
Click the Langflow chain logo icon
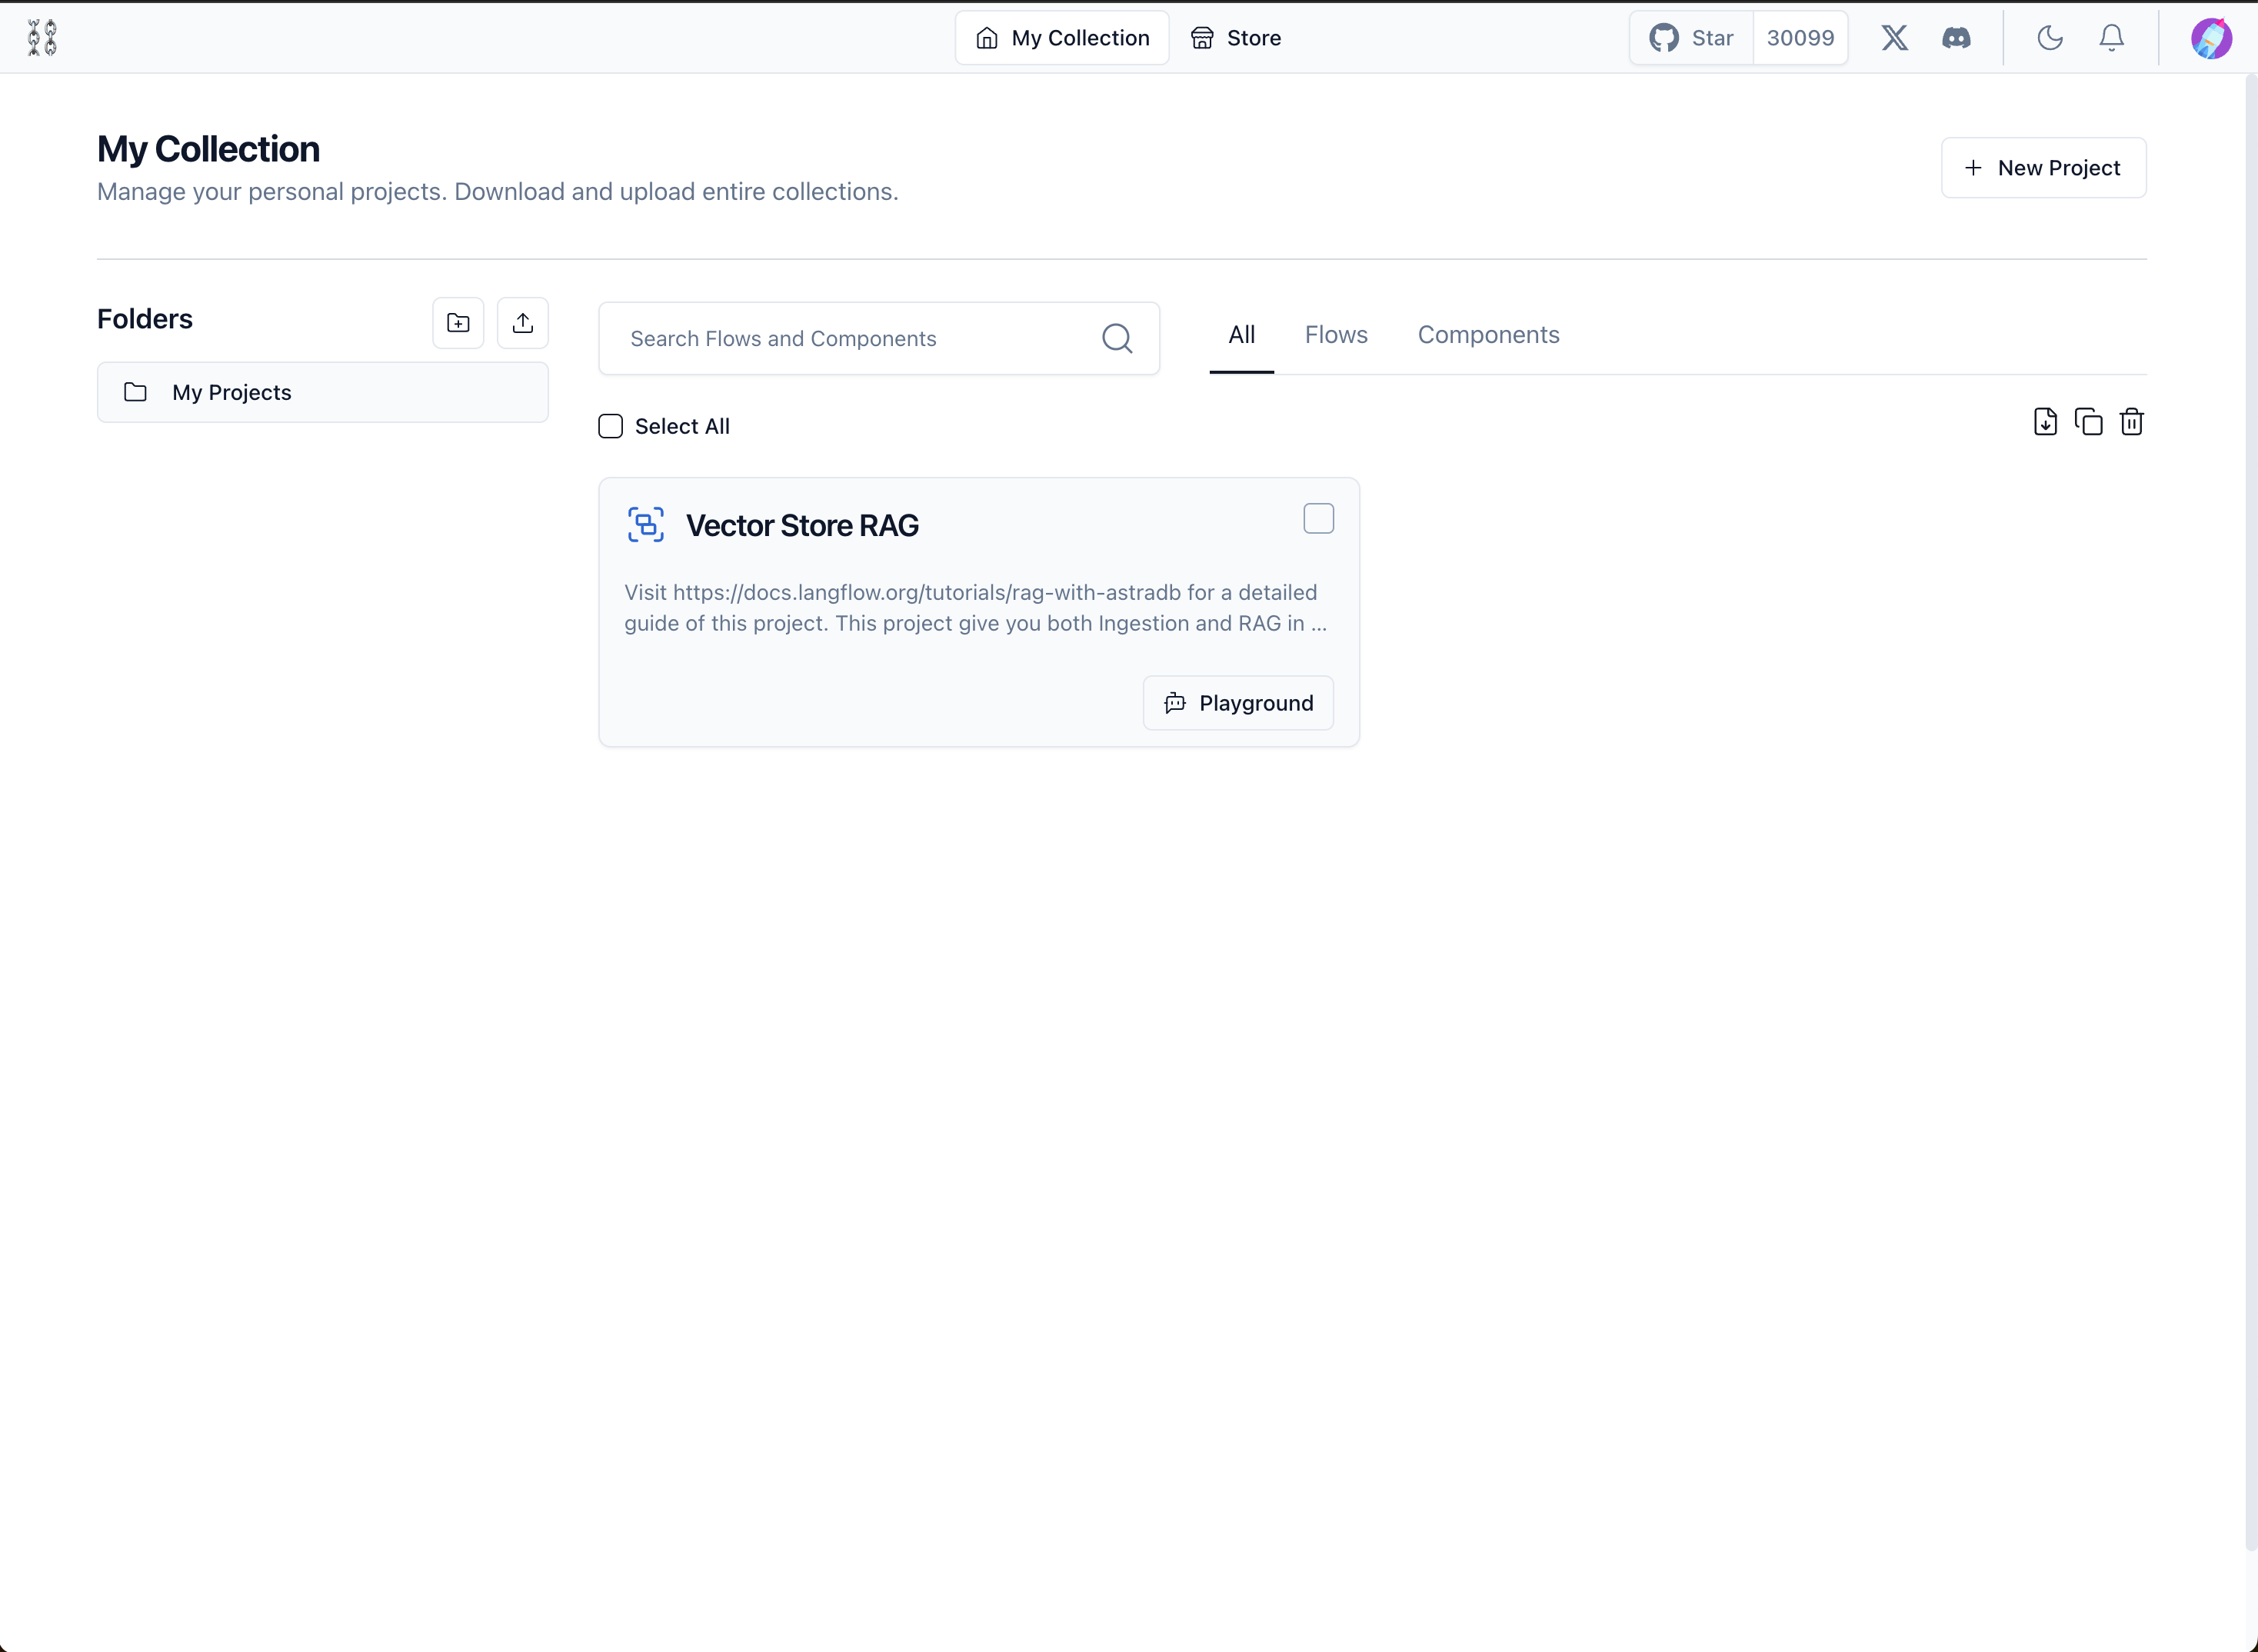[42, 38]
